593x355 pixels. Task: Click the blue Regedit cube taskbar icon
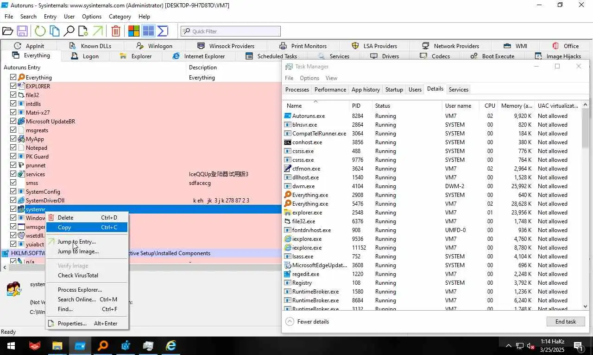coord(126,346)
